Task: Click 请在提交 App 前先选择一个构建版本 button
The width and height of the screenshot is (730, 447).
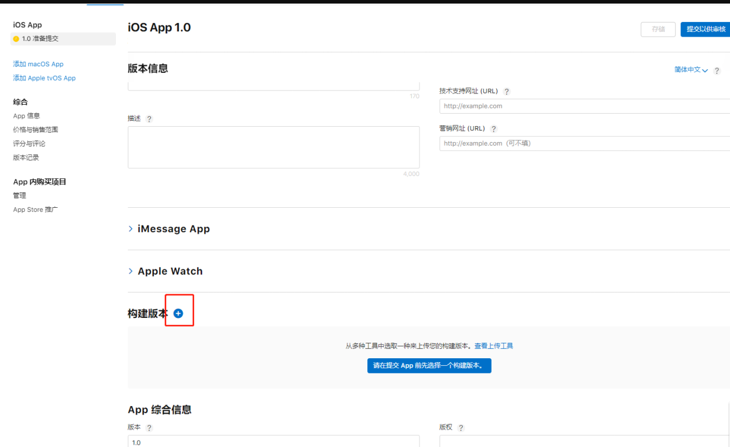Action: tap(429, 365)
